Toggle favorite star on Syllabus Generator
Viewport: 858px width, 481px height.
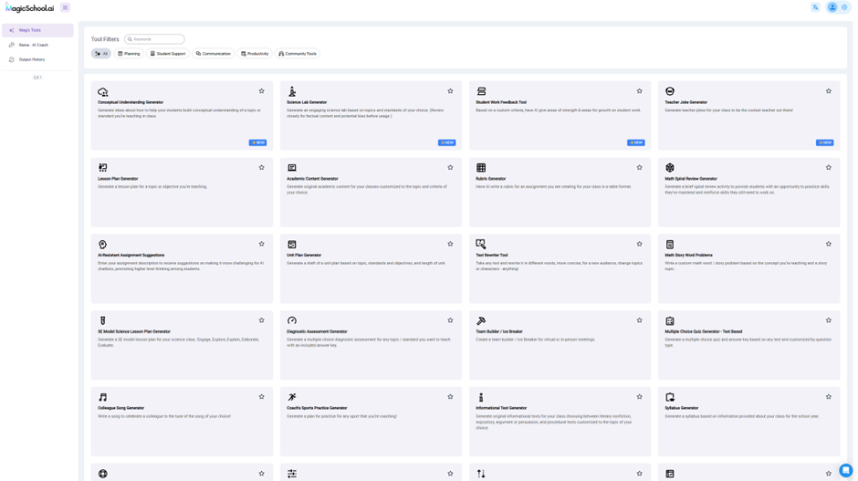[829, 397]
